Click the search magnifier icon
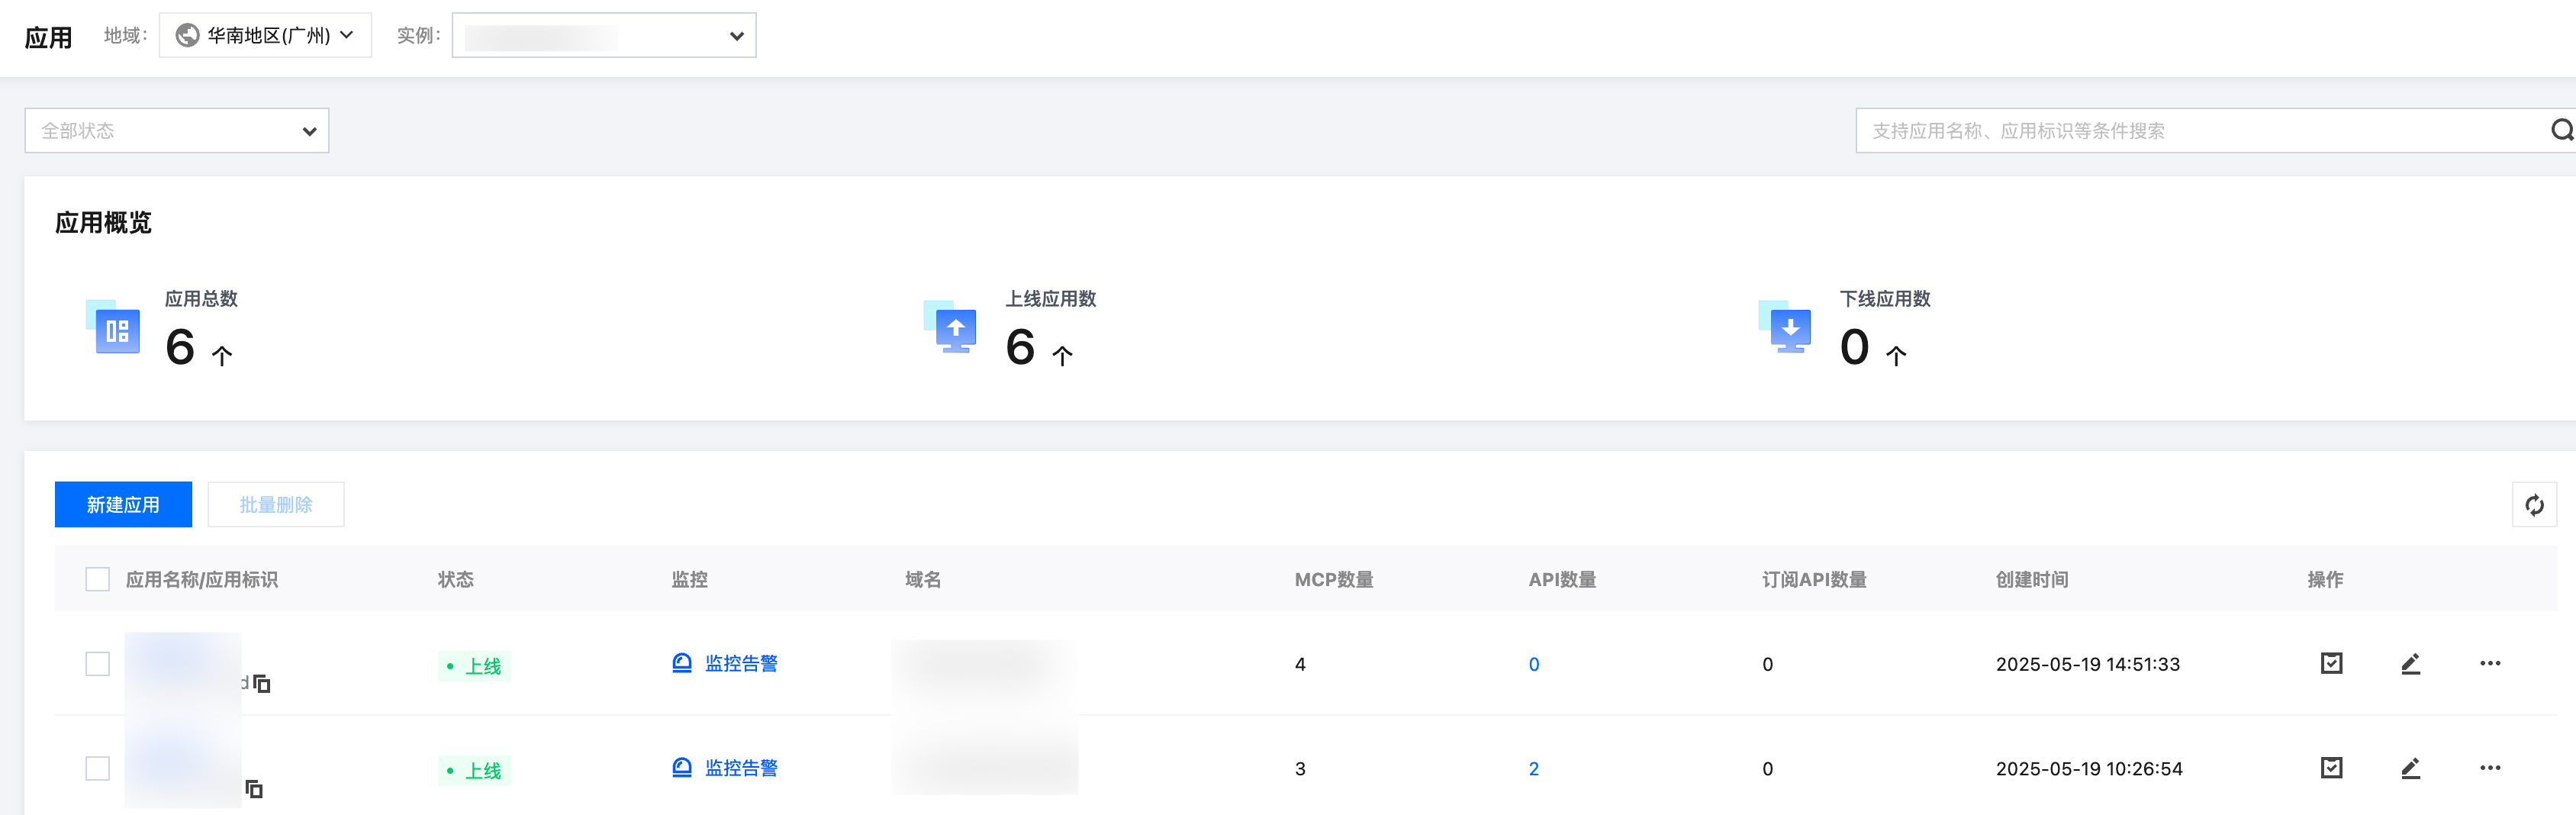Image resolution: width=2576 pixels, height=815 pixels. pyautogui.click(x=2561, y=130)
